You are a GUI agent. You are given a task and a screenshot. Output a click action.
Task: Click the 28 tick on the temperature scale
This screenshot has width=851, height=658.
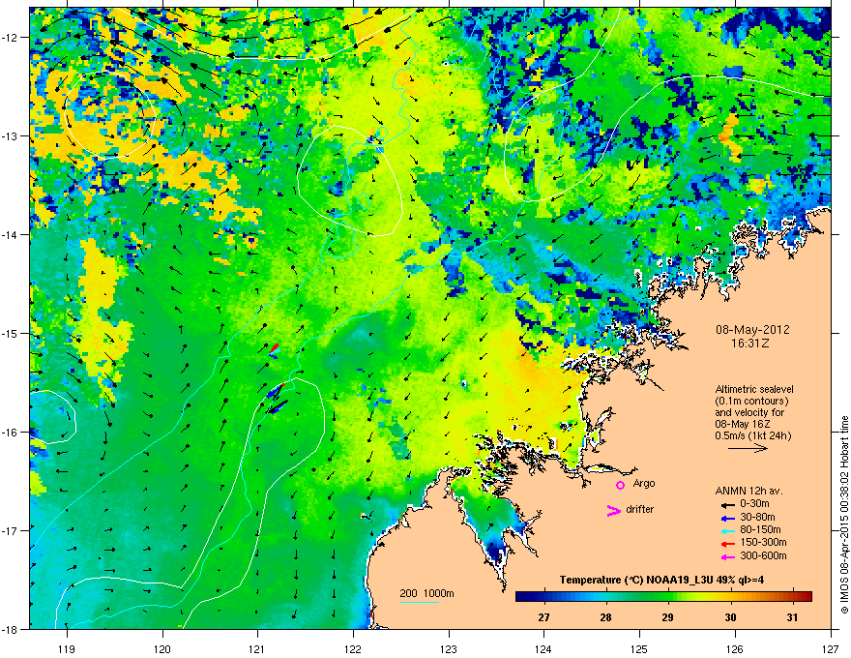point(606,617)
